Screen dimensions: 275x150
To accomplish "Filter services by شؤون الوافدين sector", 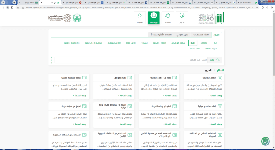I will tap(178, 43).
